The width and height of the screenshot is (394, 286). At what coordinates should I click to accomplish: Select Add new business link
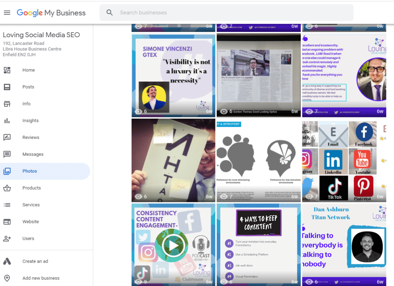(41, 278)
